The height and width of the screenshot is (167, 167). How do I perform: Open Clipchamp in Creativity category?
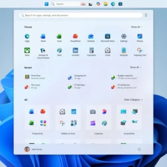click(x=93, y=123)
